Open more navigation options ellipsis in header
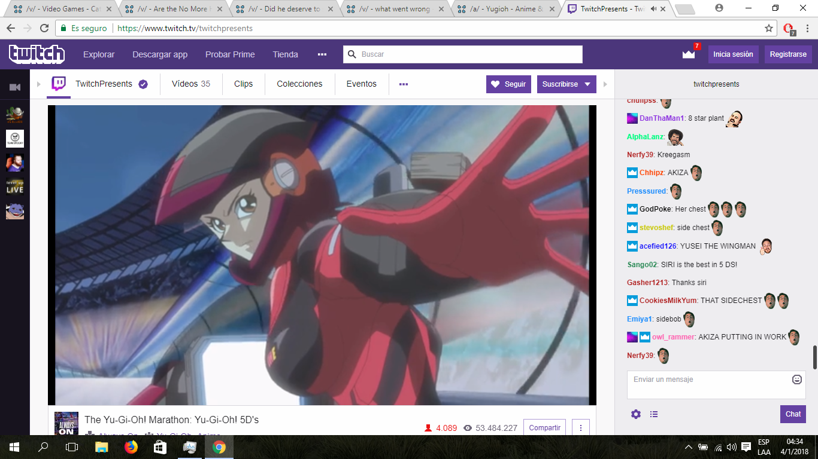 pyautogui.click(x=322, y=54)
